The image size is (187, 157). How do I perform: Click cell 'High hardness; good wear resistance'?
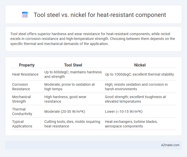[x=73, y=99]
